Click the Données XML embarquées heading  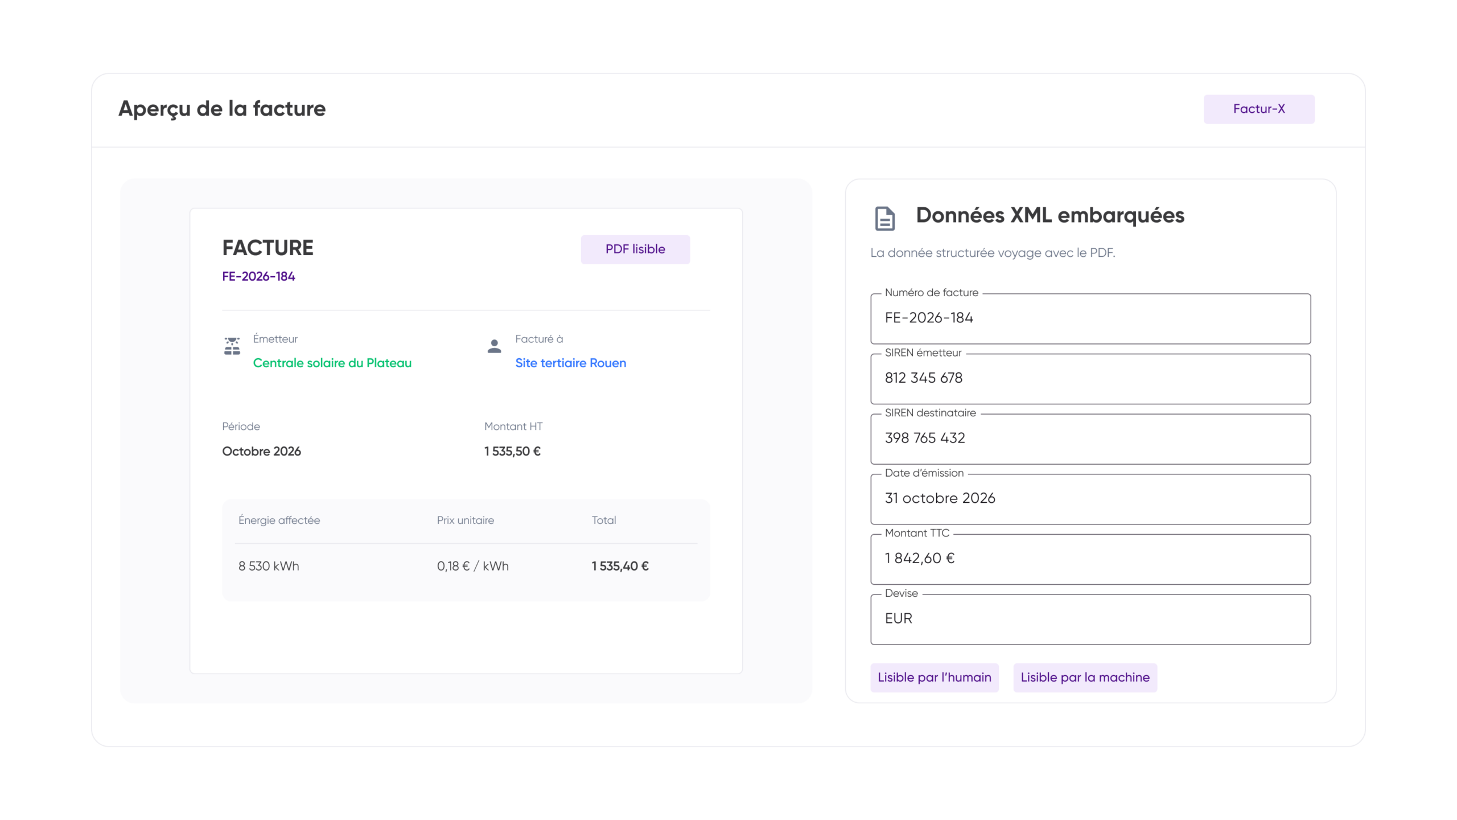click(1049, 215)
